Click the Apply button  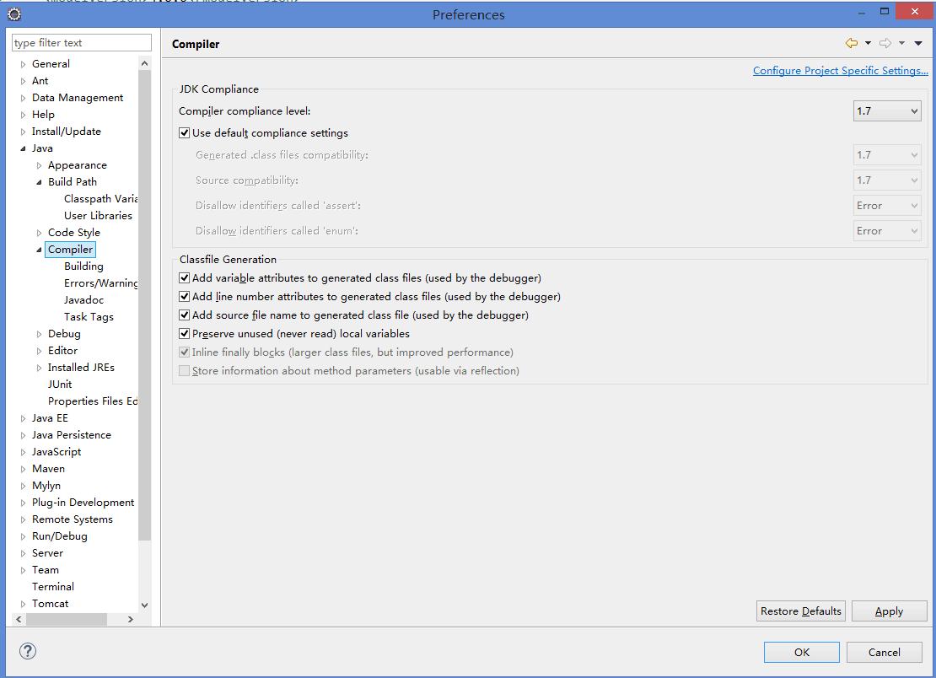tap(889, 611)
